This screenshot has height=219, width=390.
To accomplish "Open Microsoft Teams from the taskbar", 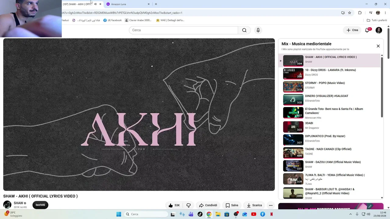I will coord(191,214).
